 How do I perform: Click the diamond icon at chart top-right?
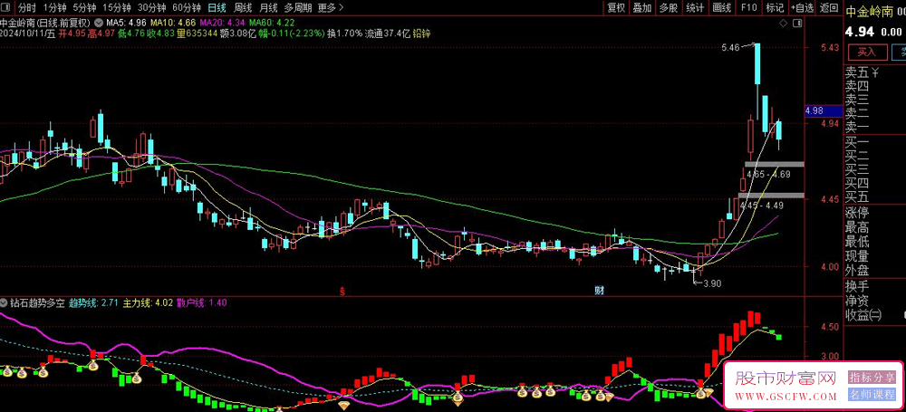click(784, 24)
